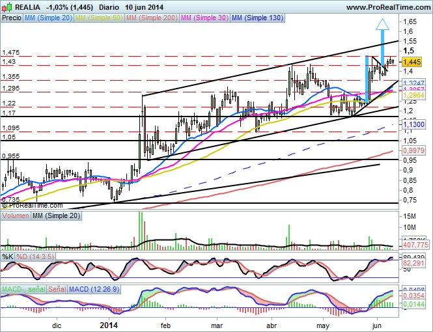Viewport: 433px width, 332px height.
Task: Toggle the MM (Simple 20) price indicator label
Action: (x=48, y=19)
